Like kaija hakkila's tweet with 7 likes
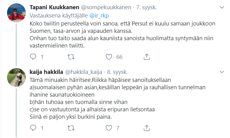The width and height of the screenshot is (230, 138). tap(108, 127)
